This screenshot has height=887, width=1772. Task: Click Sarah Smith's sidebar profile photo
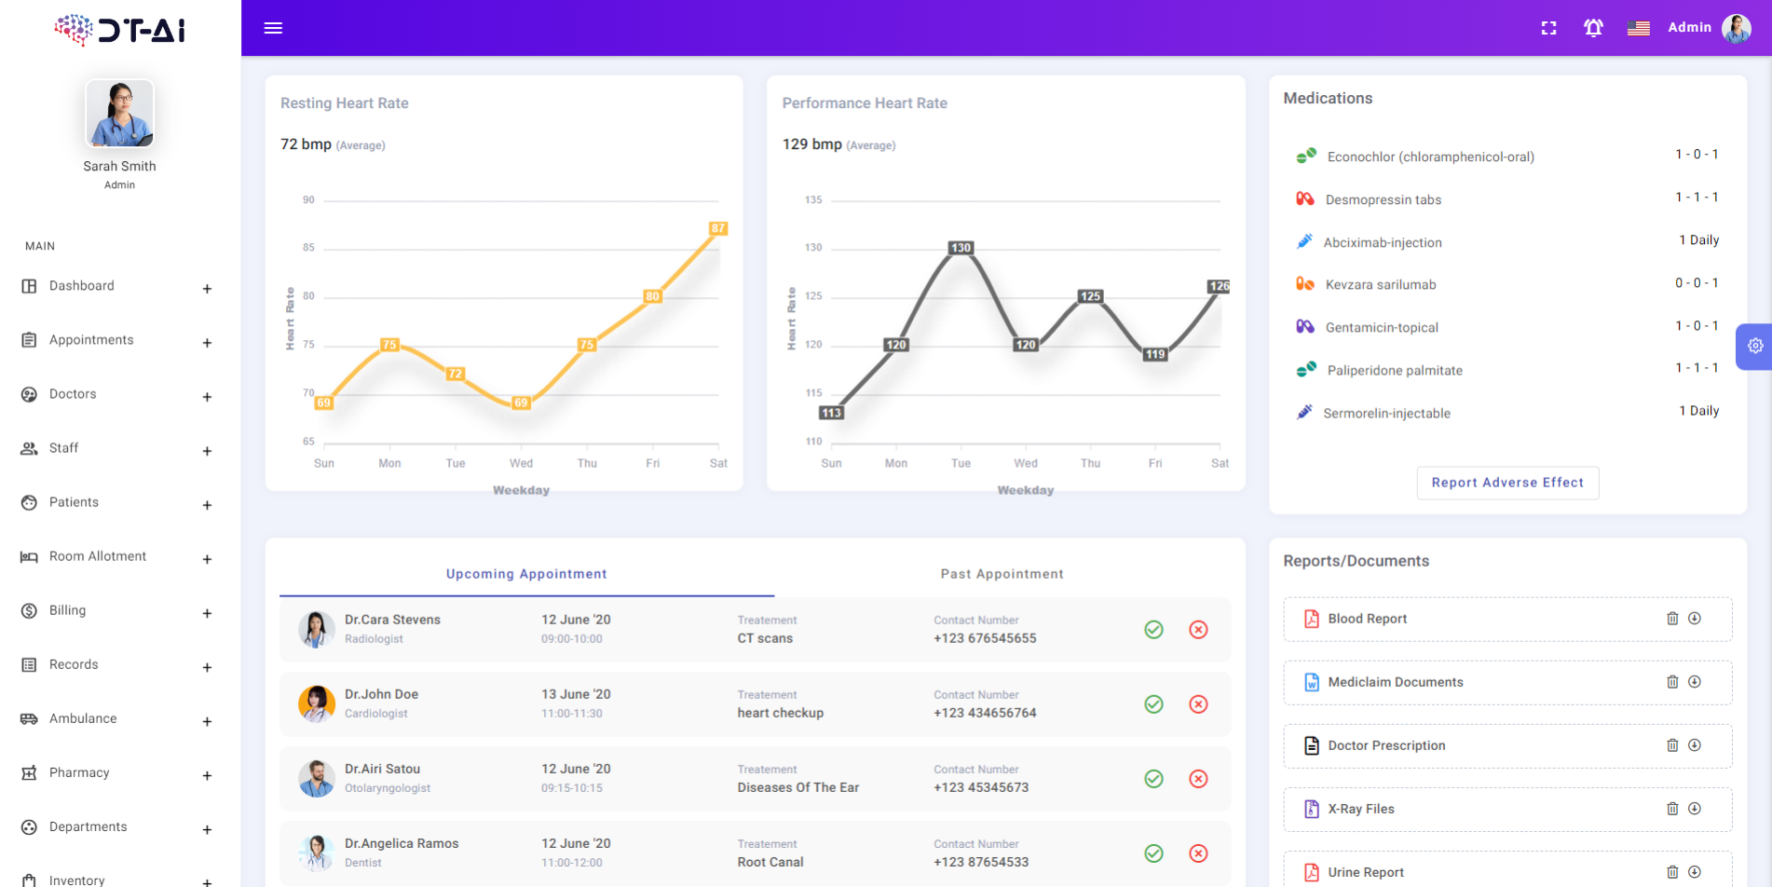click(119, 114)
